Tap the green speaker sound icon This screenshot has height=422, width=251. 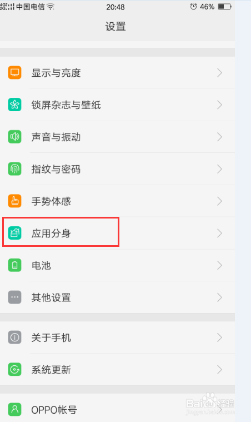point(14,137)
